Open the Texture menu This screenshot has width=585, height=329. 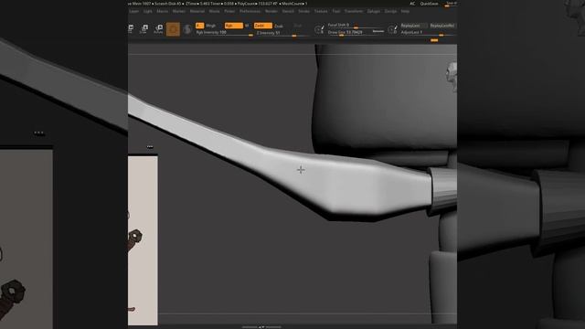click(321, 11)
